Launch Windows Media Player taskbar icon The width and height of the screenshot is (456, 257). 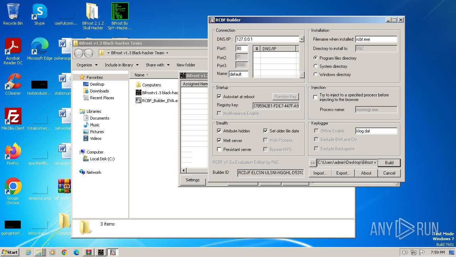(x=52, y=252)
